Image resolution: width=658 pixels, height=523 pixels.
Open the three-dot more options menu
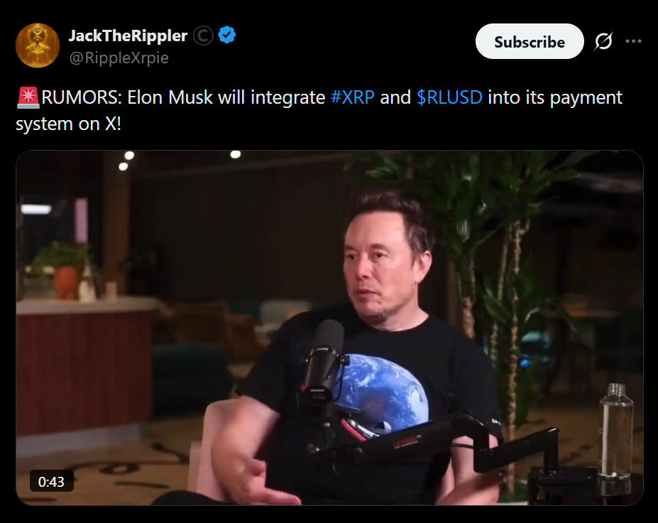coord(633,41)
